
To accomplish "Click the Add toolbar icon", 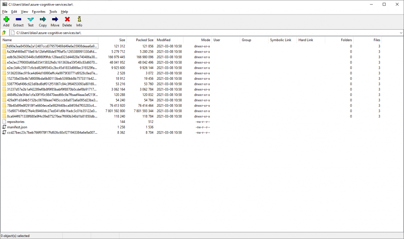I will [x=6, y=21].
